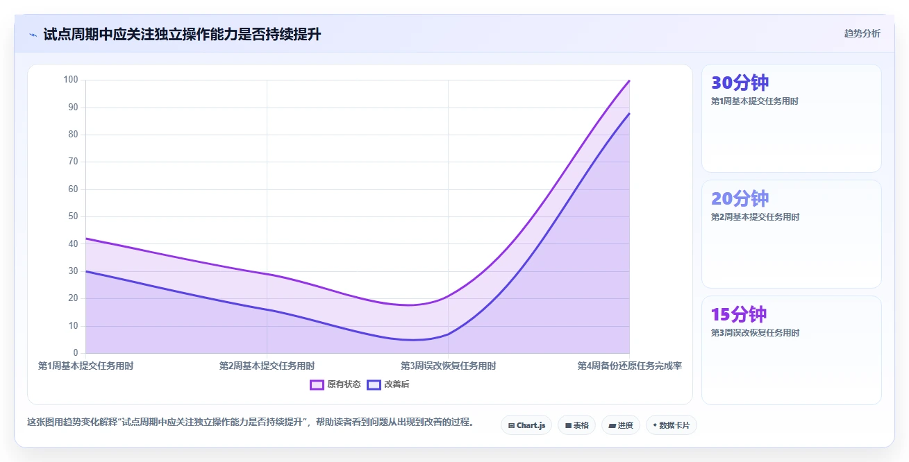Click the y-axis value 100
909x462 pixels.
point(71,80)
